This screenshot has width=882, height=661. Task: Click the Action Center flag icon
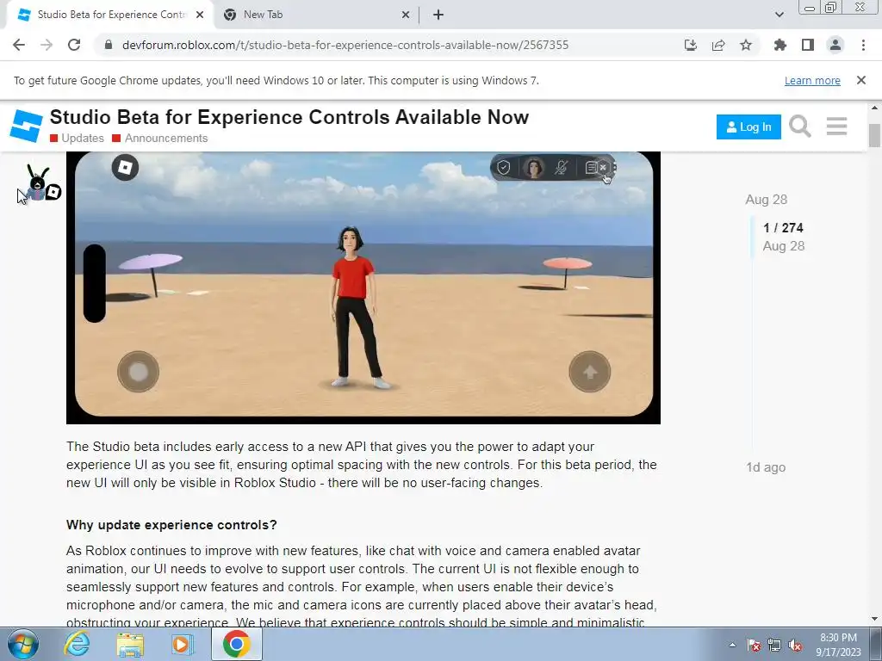[x=754, y=645]
